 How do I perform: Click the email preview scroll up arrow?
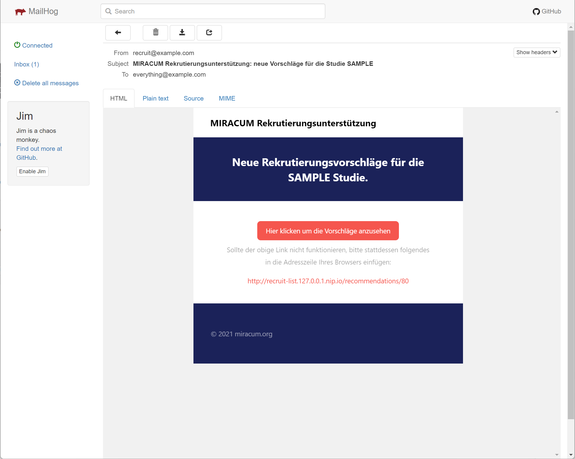tap(557, 112)
